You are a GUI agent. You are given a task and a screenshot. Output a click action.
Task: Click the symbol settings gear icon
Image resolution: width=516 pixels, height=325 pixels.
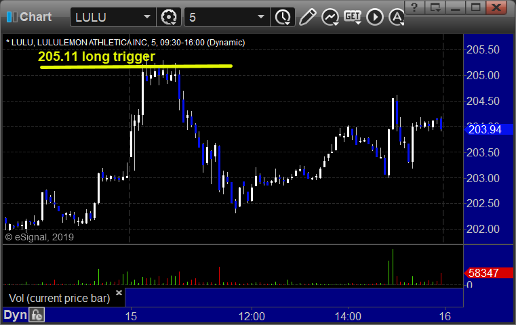pos(169,17)
